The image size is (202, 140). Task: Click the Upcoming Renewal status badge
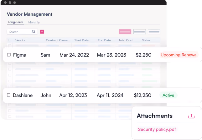(179, 55)
